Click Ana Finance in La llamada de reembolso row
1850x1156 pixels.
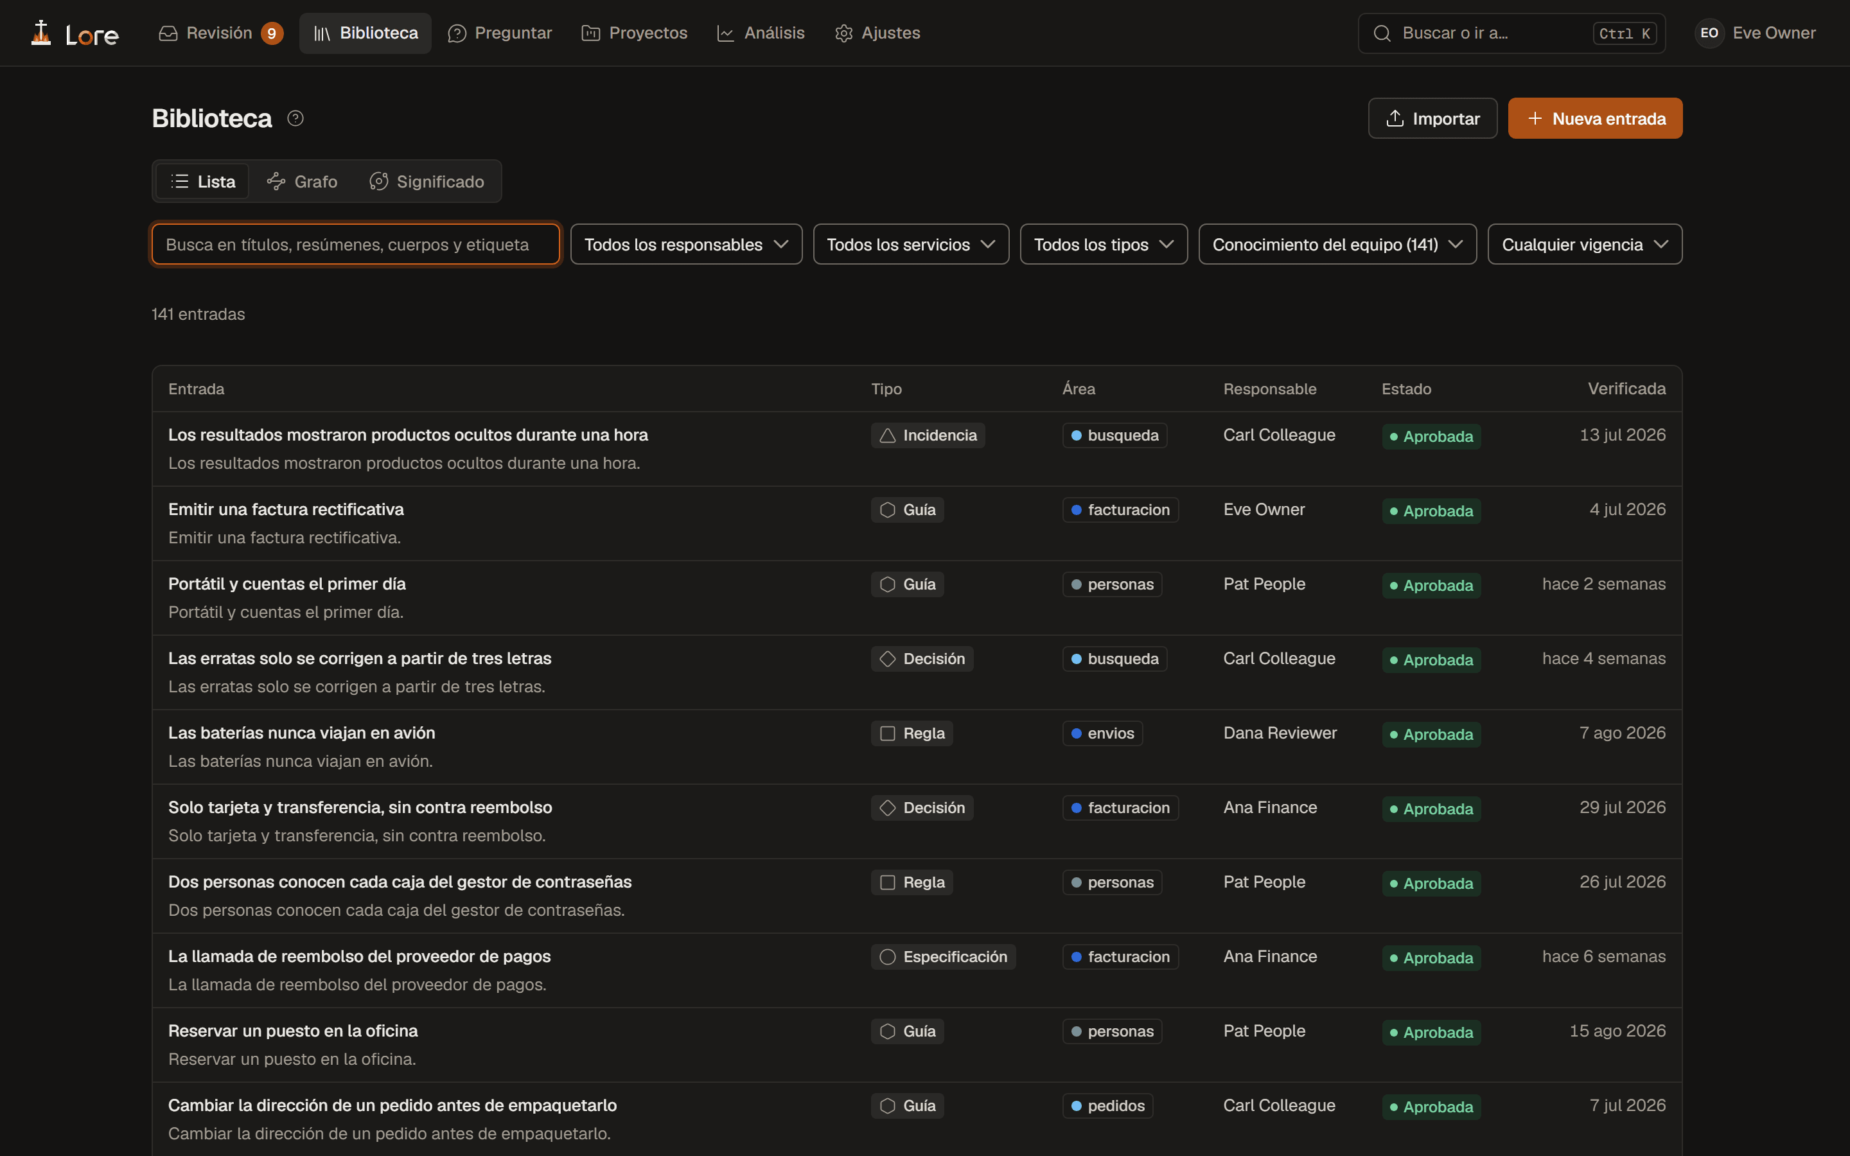coord(1270,957)
